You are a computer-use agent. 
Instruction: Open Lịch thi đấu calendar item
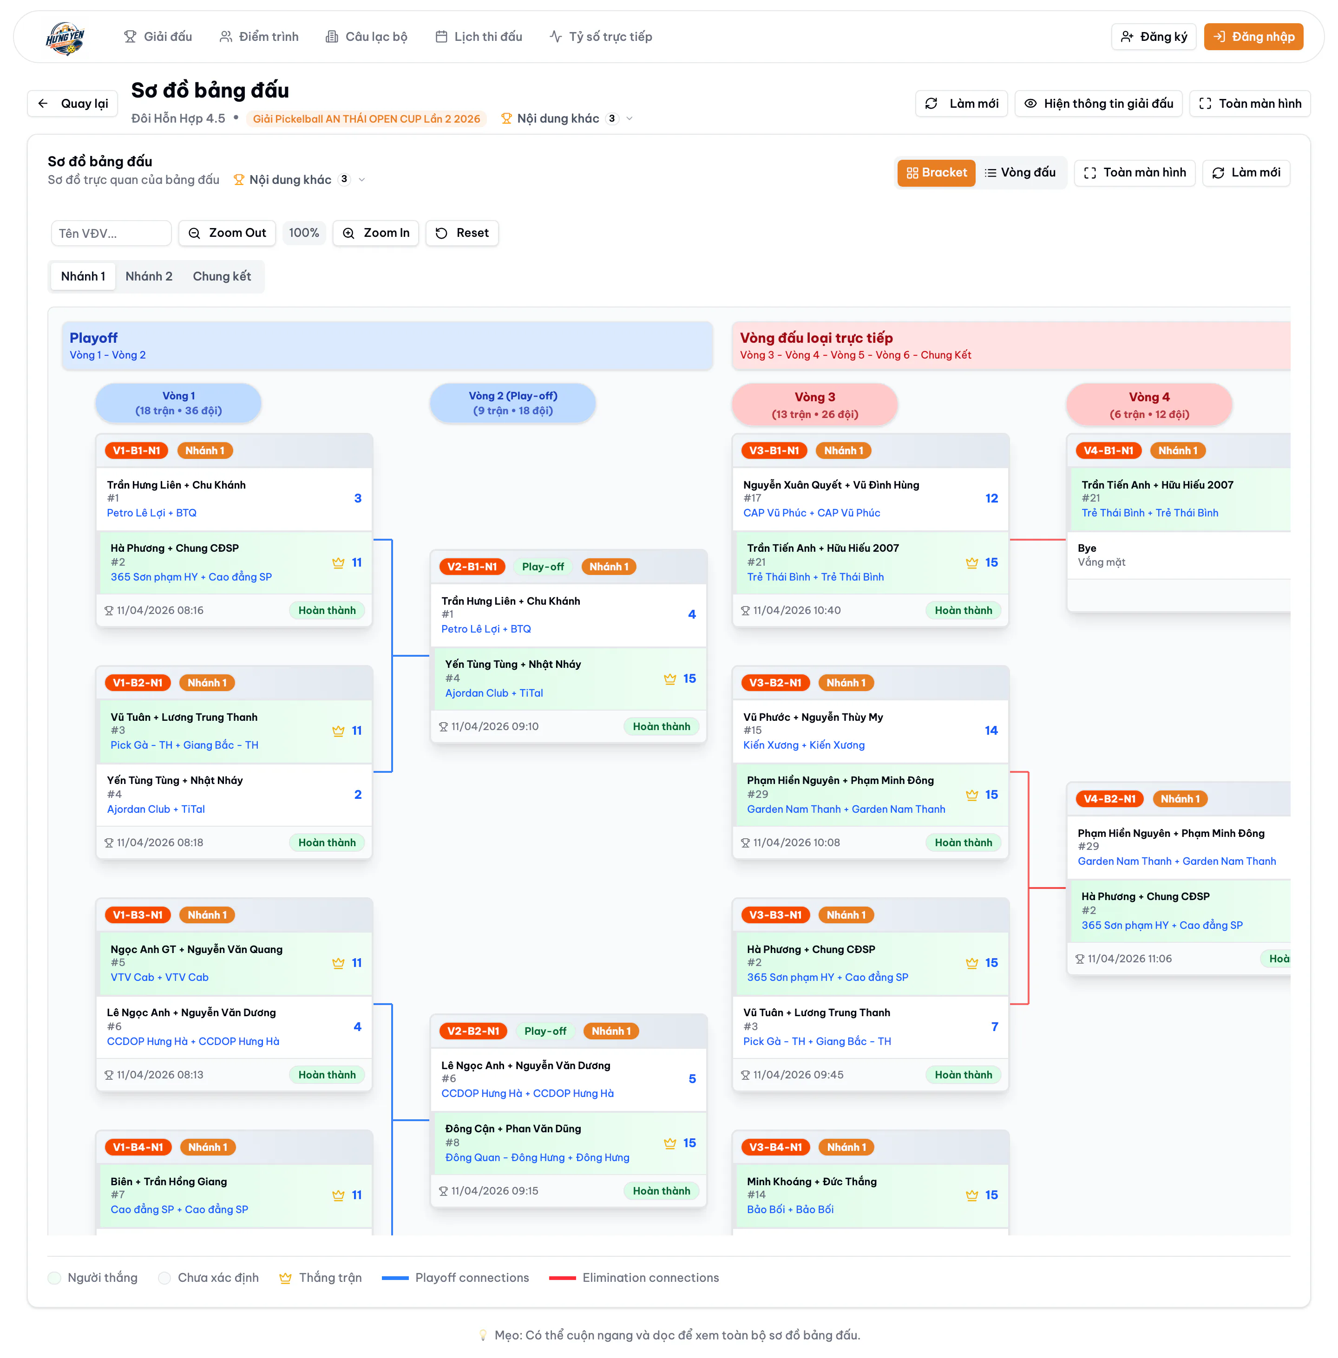(x=479, y=37)
